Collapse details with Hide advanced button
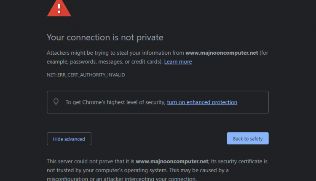 [69, 139]
